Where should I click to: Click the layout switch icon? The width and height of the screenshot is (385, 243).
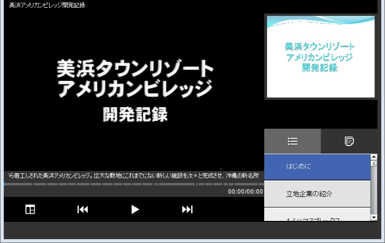(x=30, y=209)
